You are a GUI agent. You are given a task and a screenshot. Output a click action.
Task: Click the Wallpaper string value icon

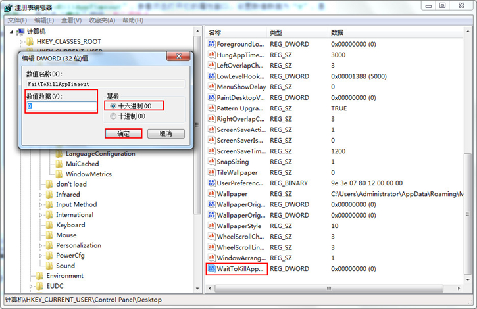pyautogui.click(x=212, y=194)
